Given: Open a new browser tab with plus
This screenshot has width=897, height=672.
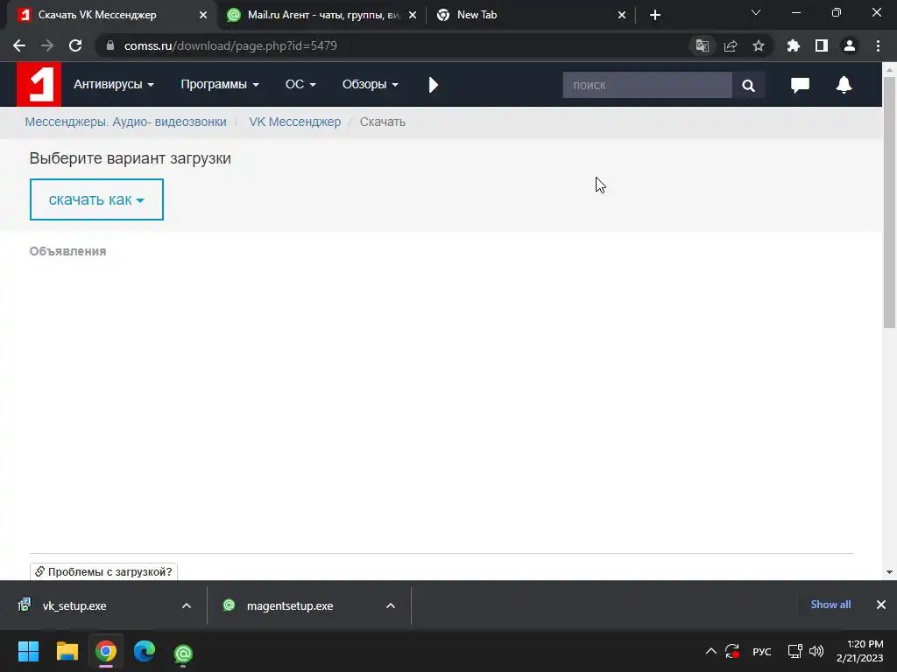Looking at the screenshot, I should tap(655, 15).
